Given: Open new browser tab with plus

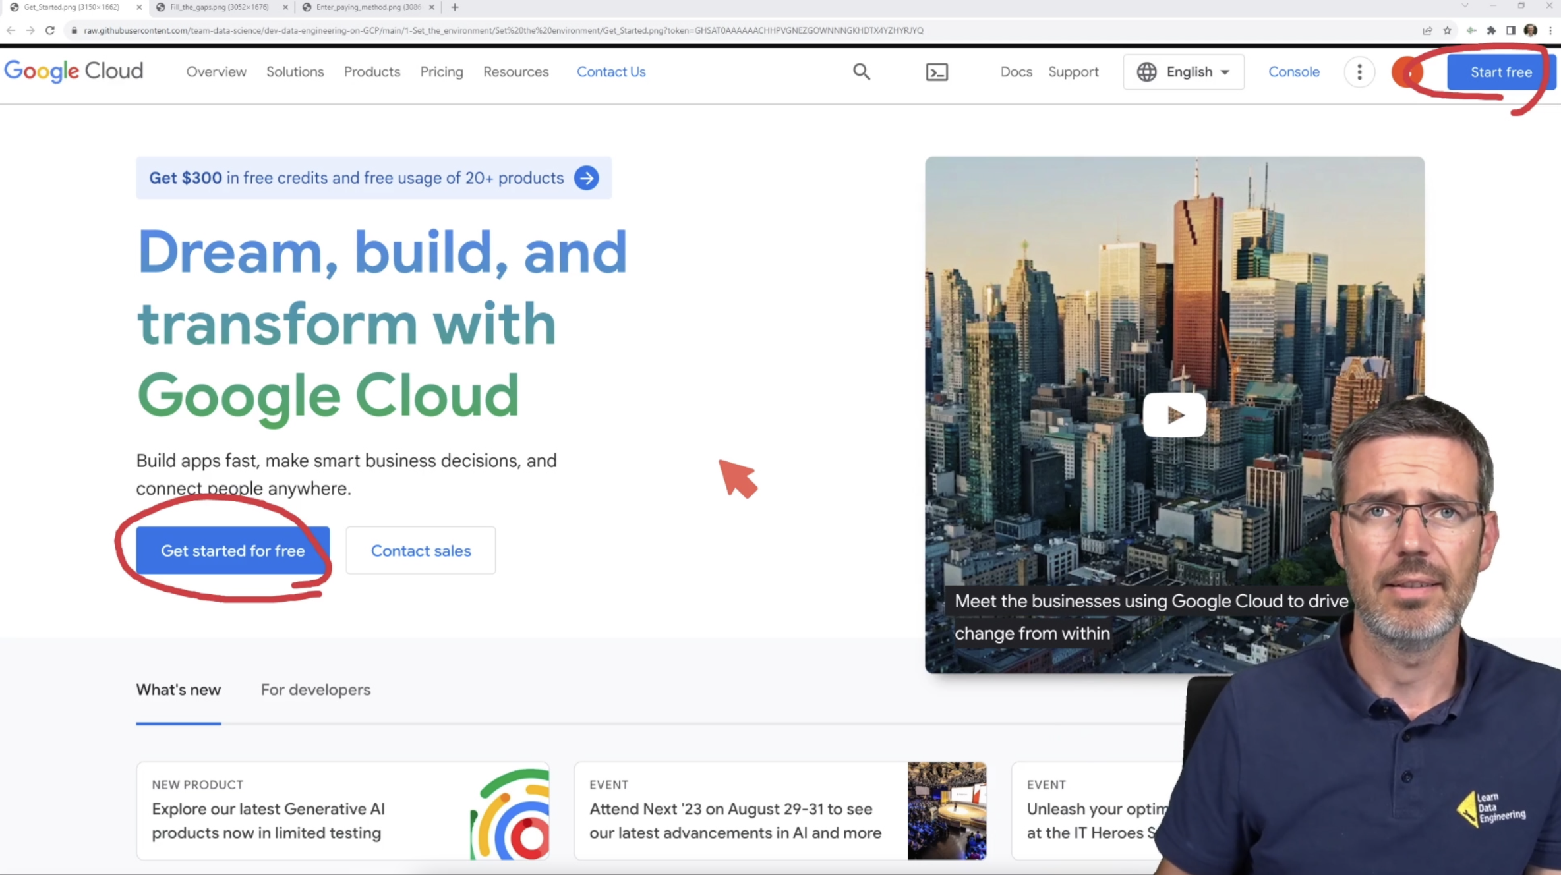Looking at the screenshot, I should pos(455,7).
